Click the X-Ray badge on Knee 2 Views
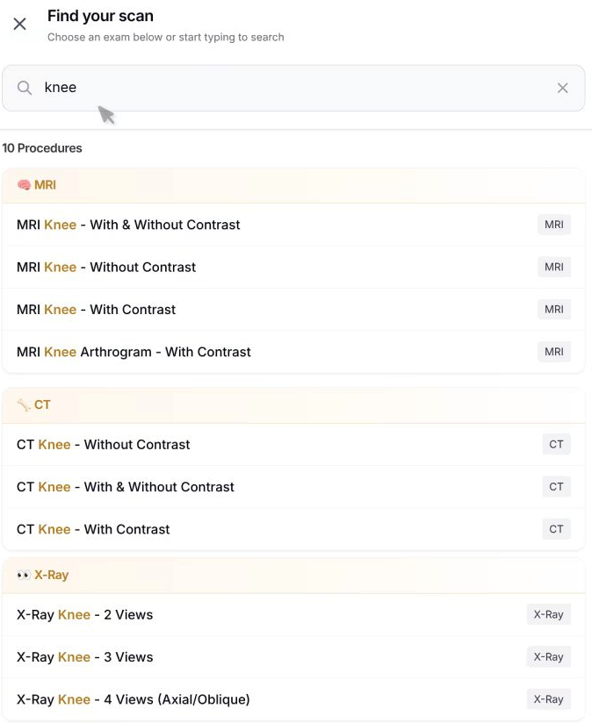This screenshot has height=723, width=592. click(x=548, y=614)
